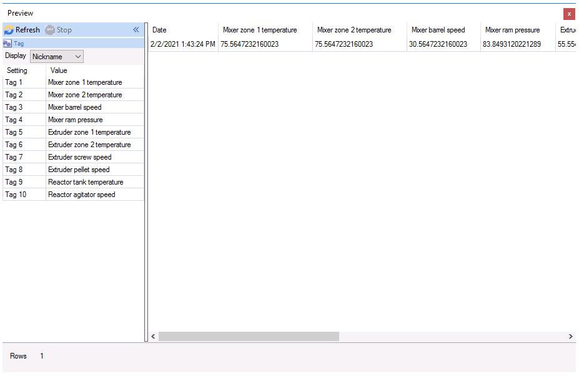Close the Preview window
579x376 pixels.
[x=569, y=14]
